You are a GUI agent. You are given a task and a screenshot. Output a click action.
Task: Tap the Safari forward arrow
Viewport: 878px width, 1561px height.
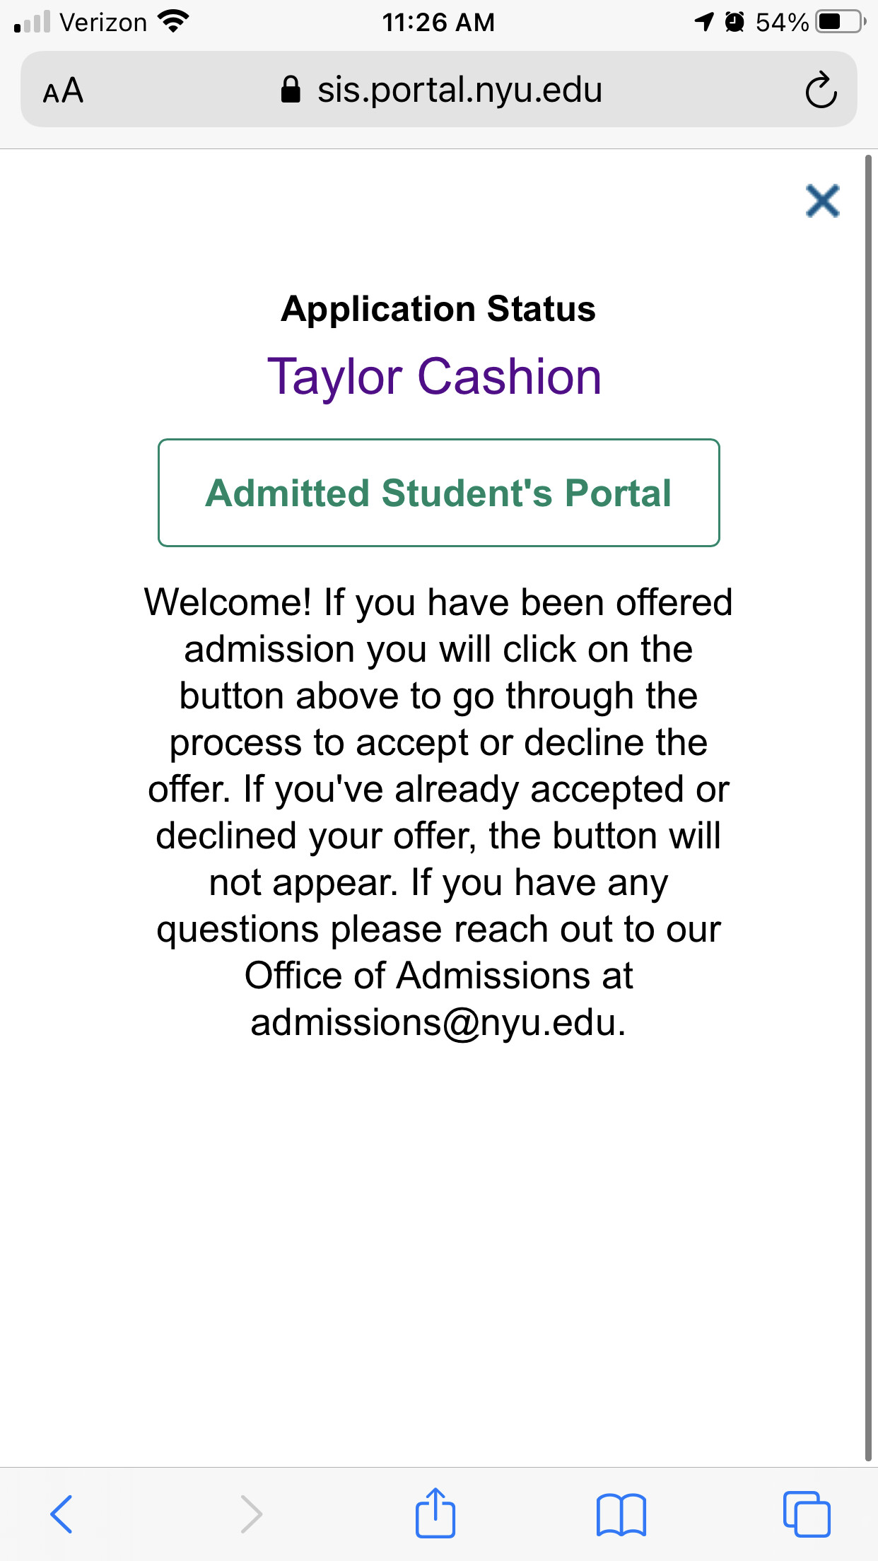251,1514
